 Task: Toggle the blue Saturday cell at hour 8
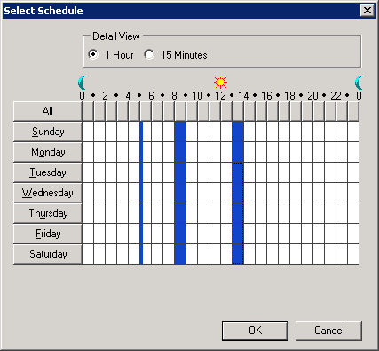(x=180, y=254)
